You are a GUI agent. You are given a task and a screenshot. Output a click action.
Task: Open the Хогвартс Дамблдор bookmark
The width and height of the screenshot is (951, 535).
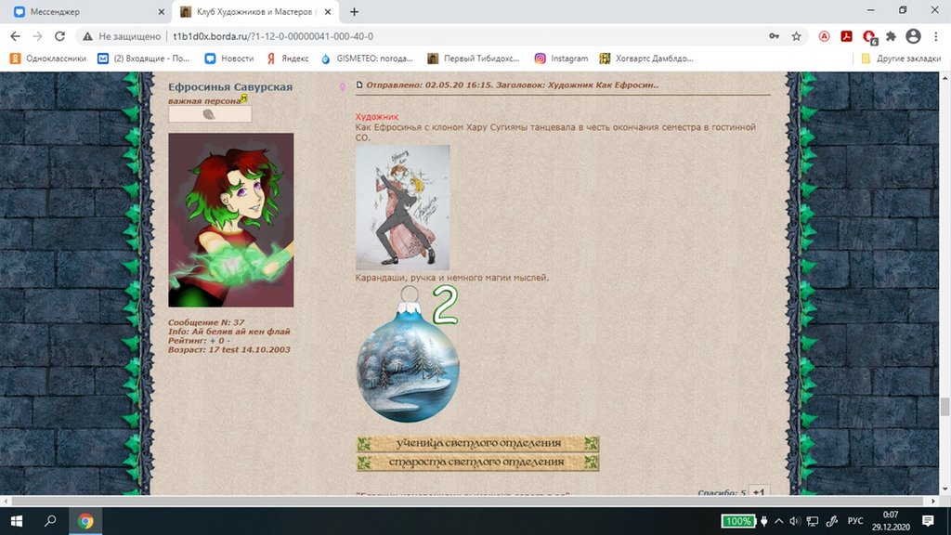tap(646, 59)
